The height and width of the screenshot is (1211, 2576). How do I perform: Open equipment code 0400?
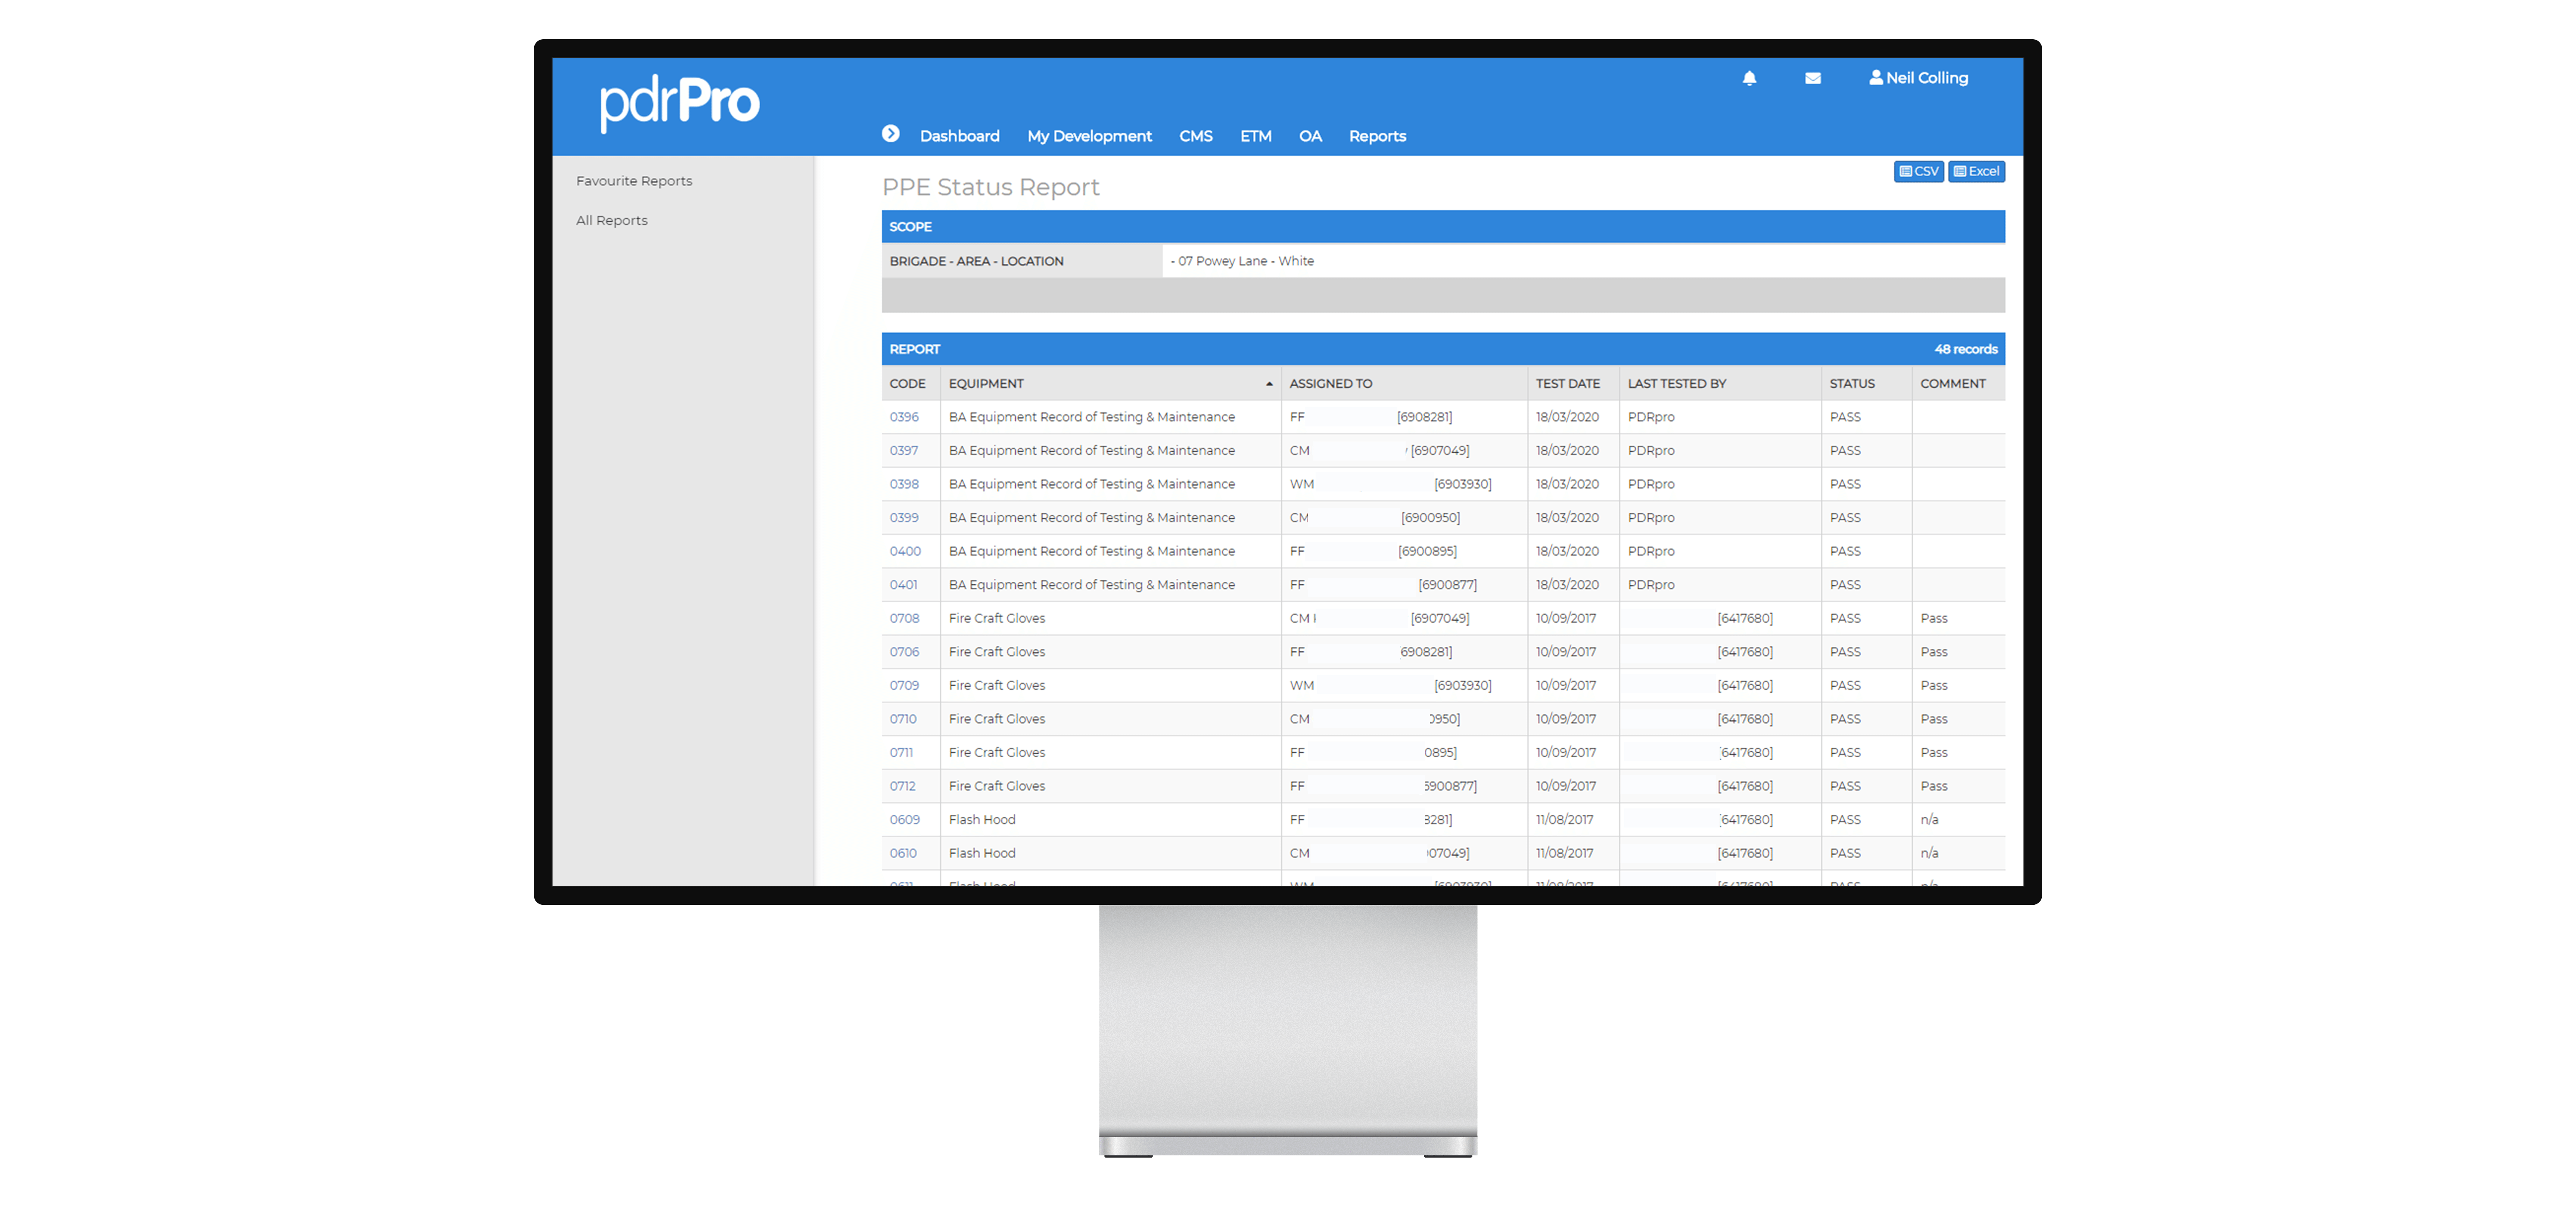click(905, 551)
